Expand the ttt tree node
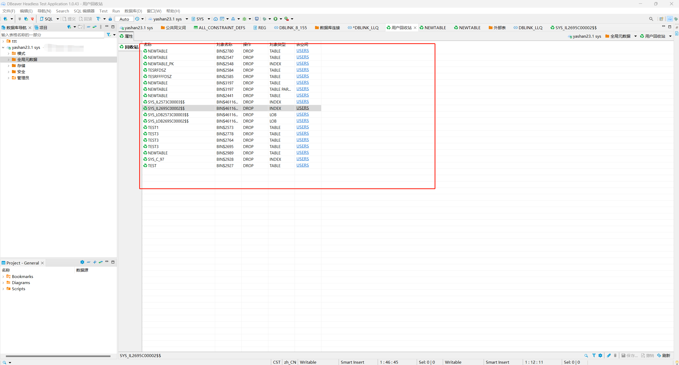This screenshot has height=365, width=679. point(3,41)
